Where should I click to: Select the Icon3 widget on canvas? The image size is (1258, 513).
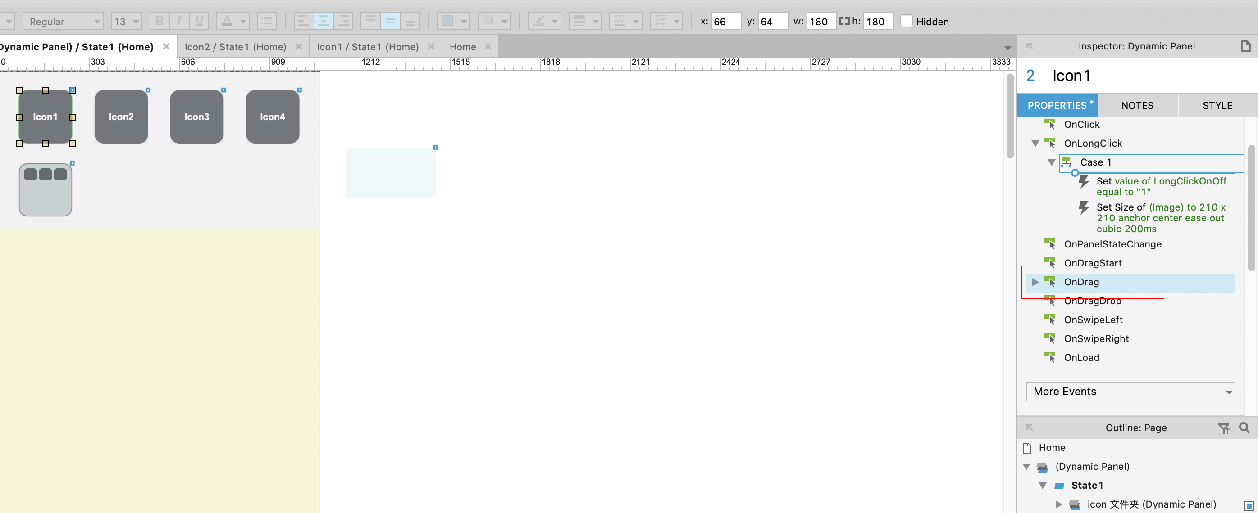(196, 117)
